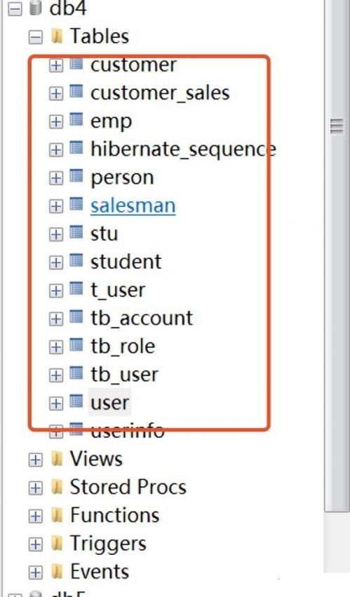
Task: Click the Triggers folder icon
Action: (x=56, y=544)
